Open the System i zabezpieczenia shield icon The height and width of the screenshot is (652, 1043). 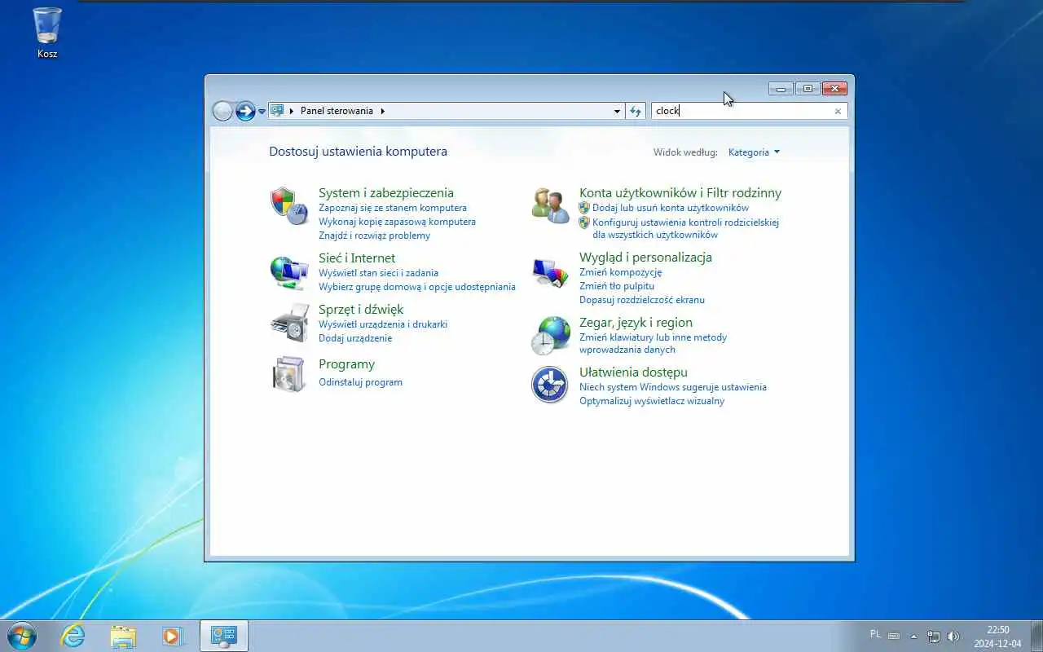coord(289,205)
